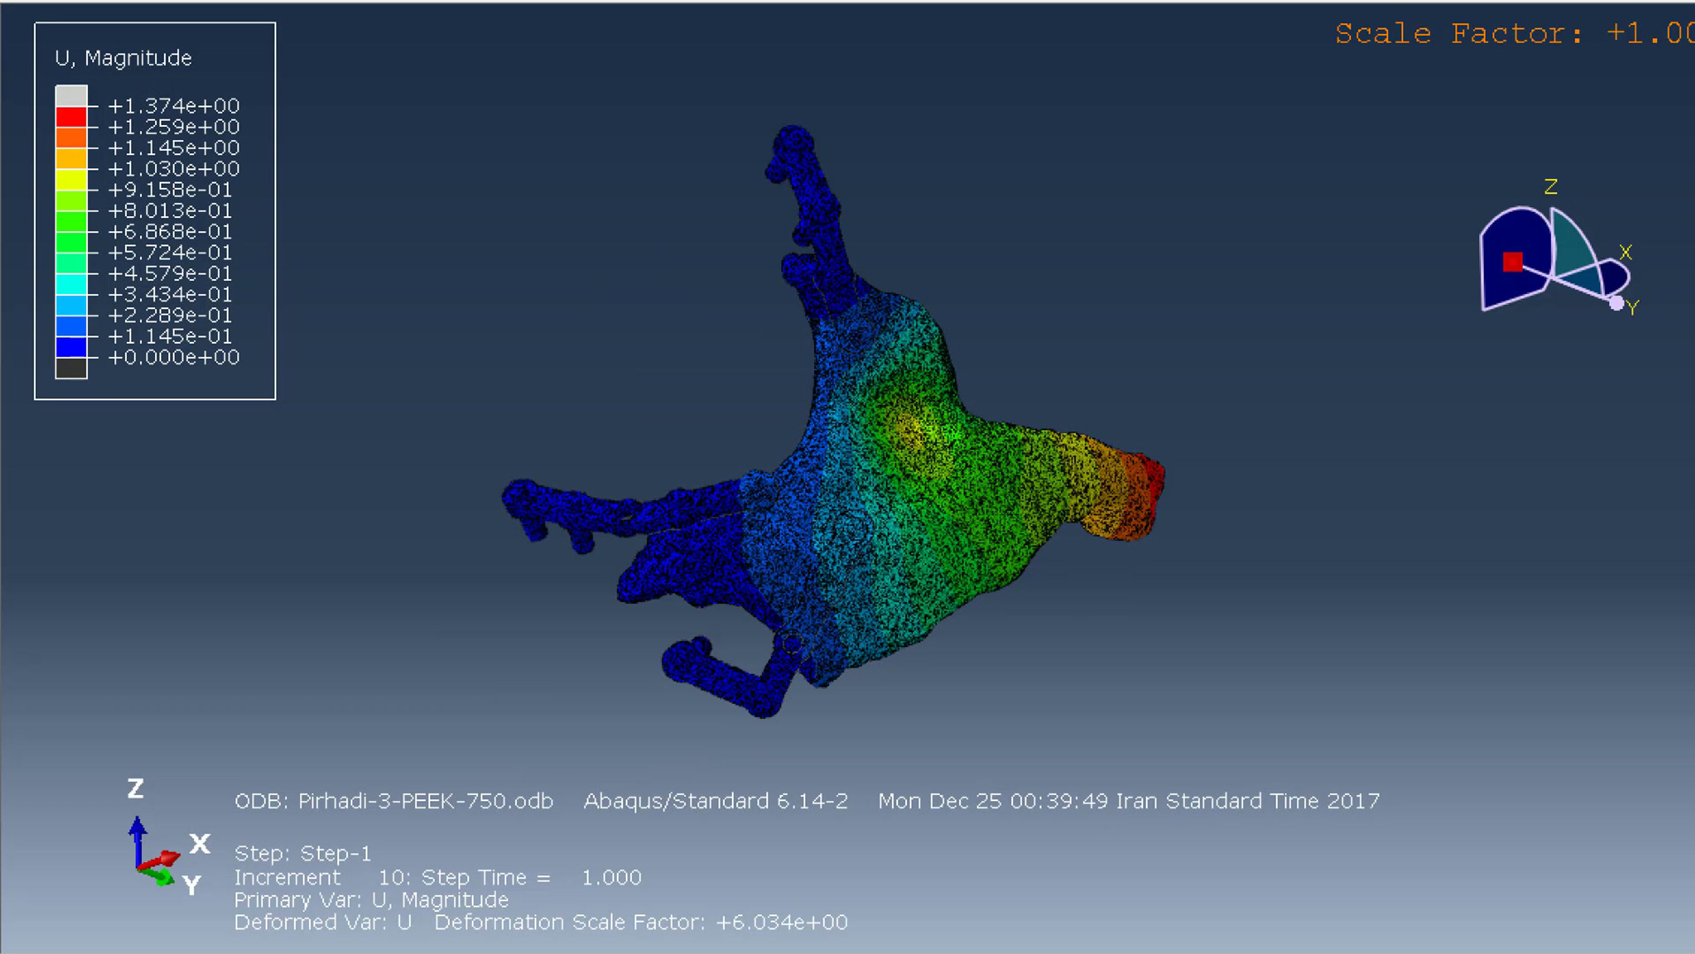Click the legend value +4.579e-01

pyautogui.click(x=169, y=273)
